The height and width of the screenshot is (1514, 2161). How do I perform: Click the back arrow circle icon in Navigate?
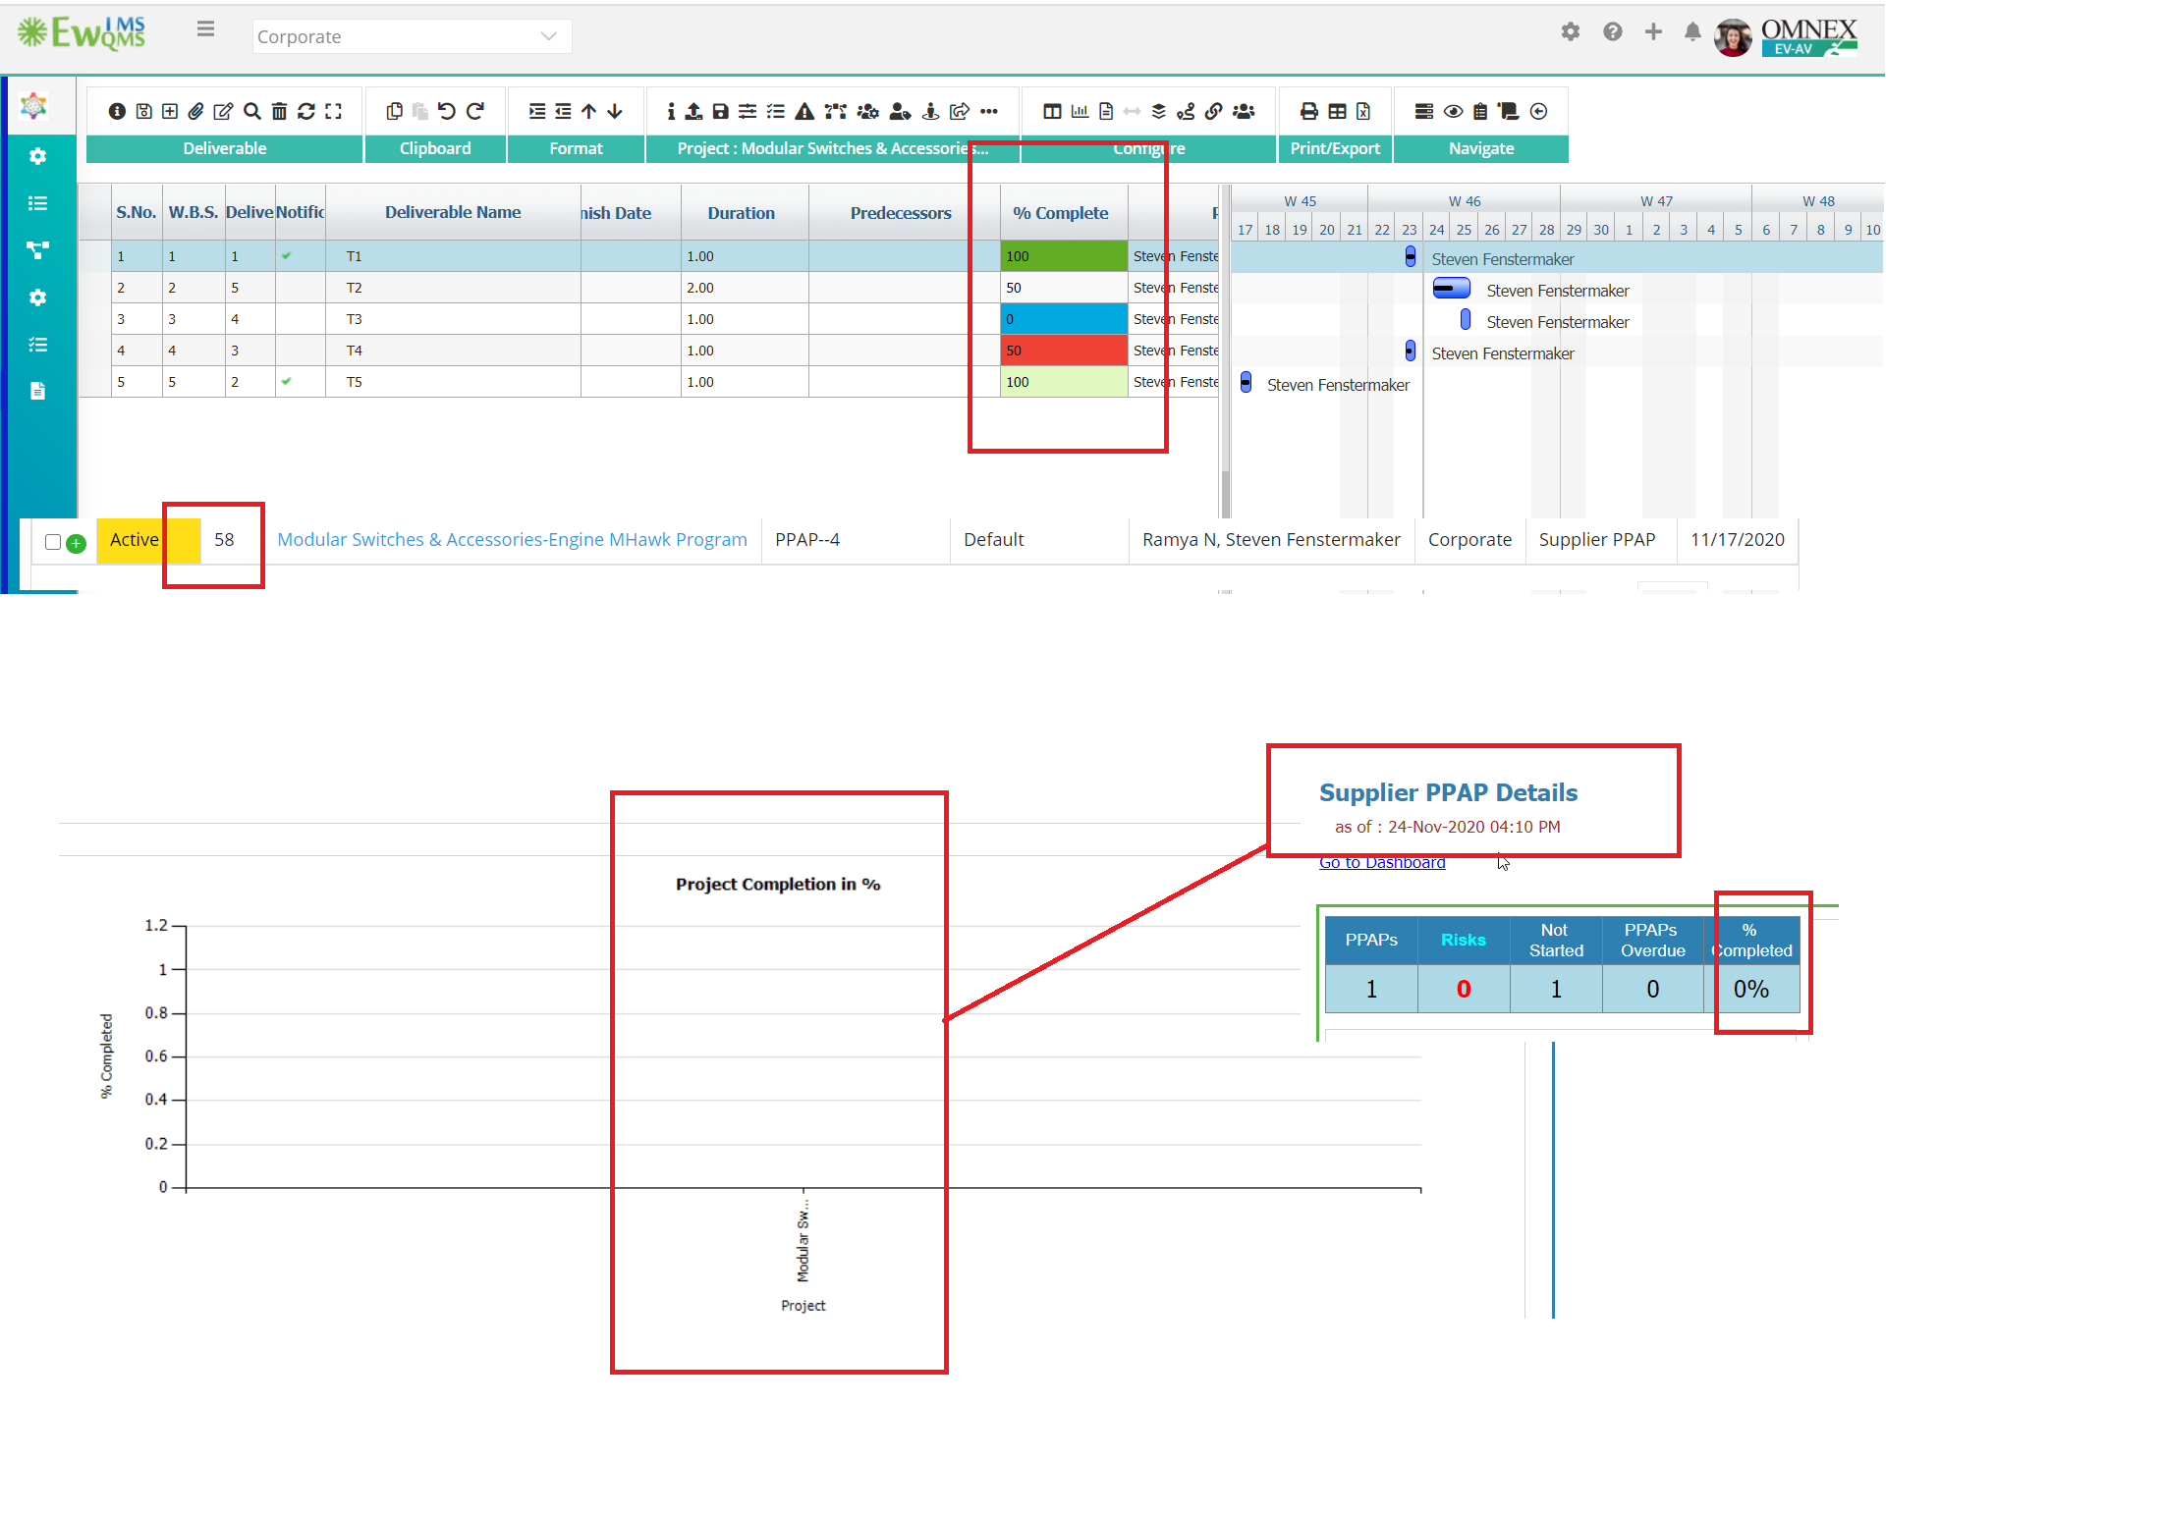click(x=1539, y=112)
